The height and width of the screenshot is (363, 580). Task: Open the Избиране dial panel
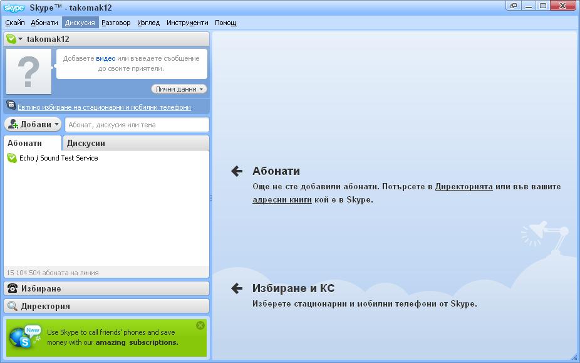106,288
